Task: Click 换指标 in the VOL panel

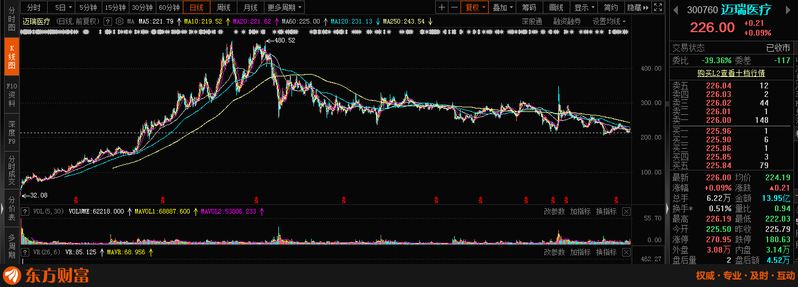Action: click(606, 211)
